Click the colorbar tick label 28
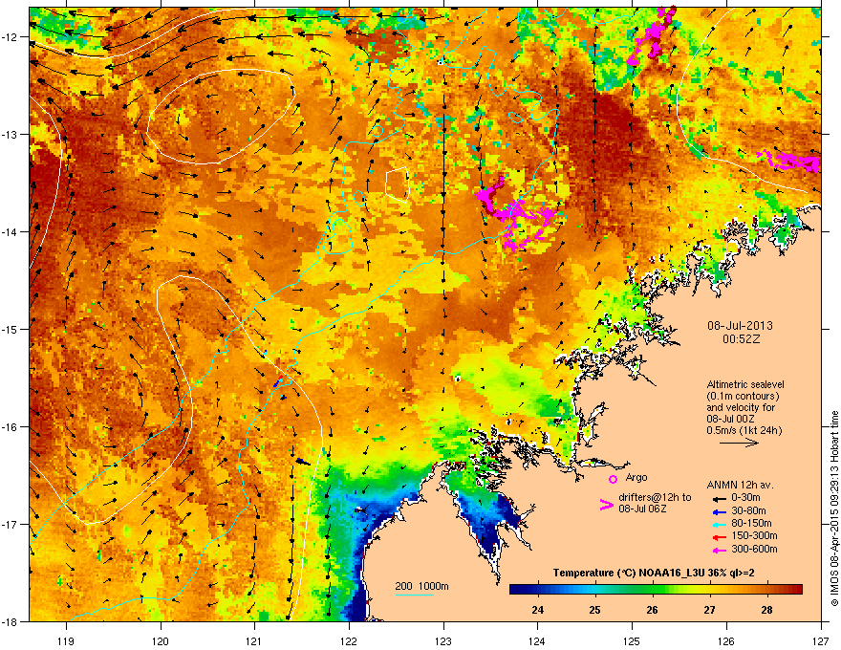The height and width of the screenshot is (650, 841). 767,610
